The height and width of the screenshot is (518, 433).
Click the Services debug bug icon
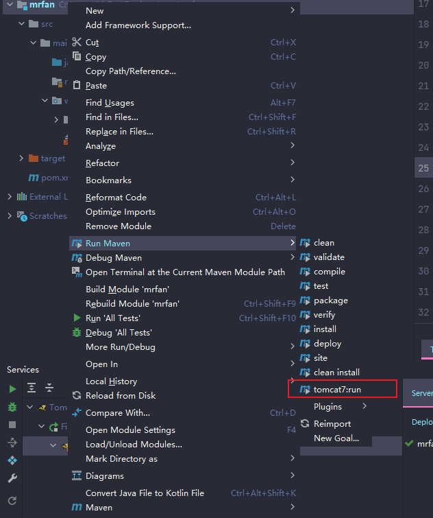[x=12, y=407]
